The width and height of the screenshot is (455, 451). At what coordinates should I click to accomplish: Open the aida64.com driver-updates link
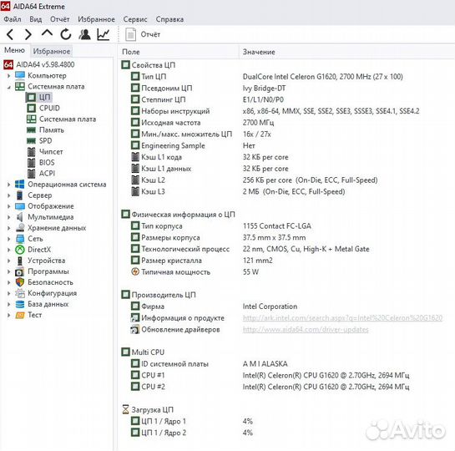[x=306, y=330]
